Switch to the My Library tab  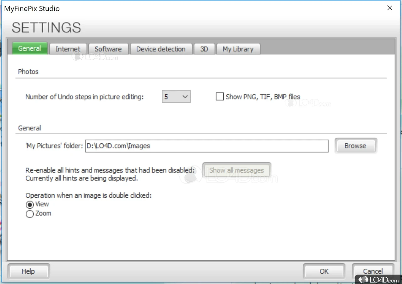click(238, 49)
